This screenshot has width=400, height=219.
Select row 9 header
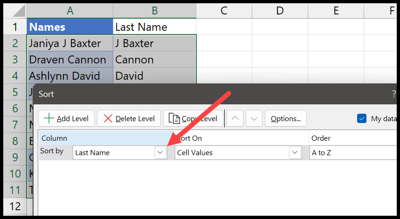pos(15,157)
